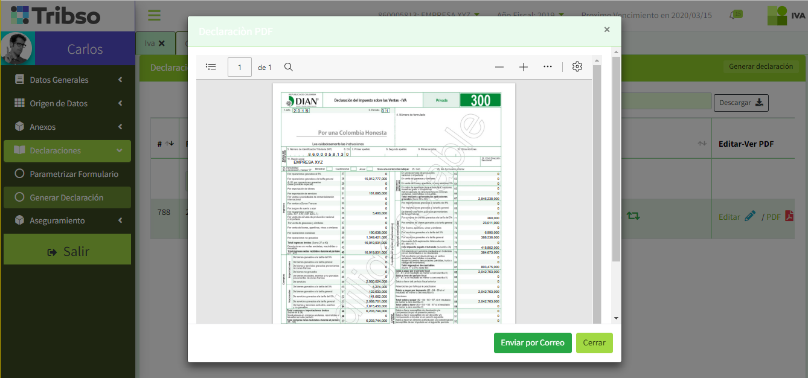Click the Enviar por Correo button
This screenshot has height=378, width=808.
(533, 343)
